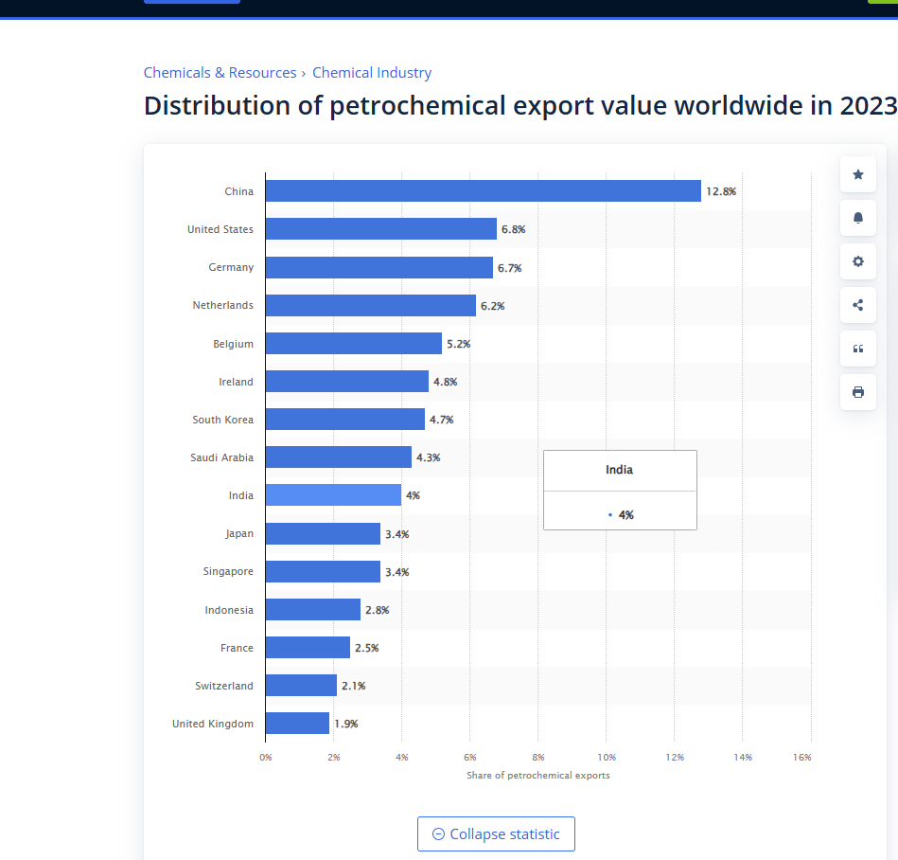Click the 16% x-axis tick label
898x860 pixels.
coord(801,758)
